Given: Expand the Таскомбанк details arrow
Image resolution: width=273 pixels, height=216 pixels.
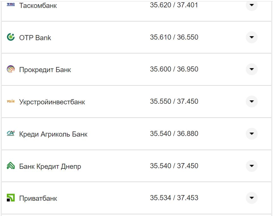Looking at the screenshot, I should click(251, 5).
